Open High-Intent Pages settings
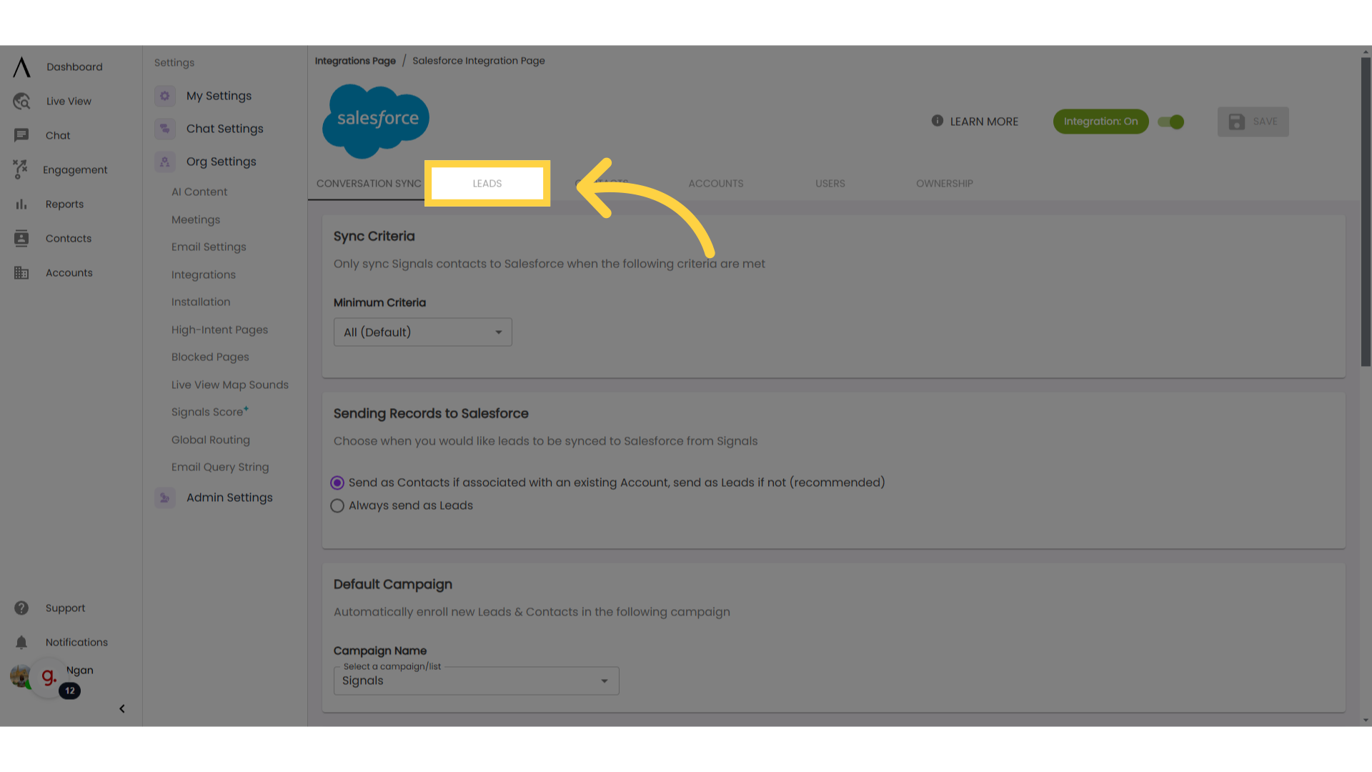The width and height of the screenshot is (1372, 772). click(219, 330)
